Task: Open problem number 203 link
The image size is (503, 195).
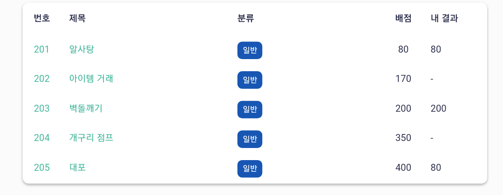Action: click(x=42, y=108)
